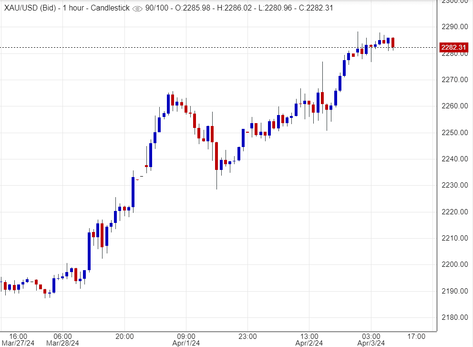
Task: Click the O:2285.98 open value
Action: point(195,9)
